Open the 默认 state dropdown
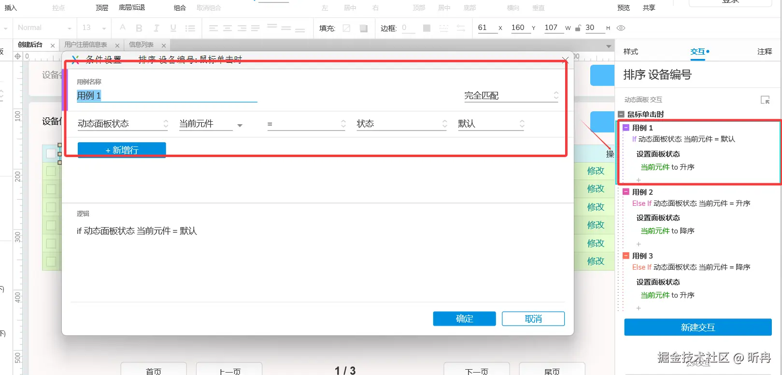Viewport: 782px width, 375px height. (491, 124)
